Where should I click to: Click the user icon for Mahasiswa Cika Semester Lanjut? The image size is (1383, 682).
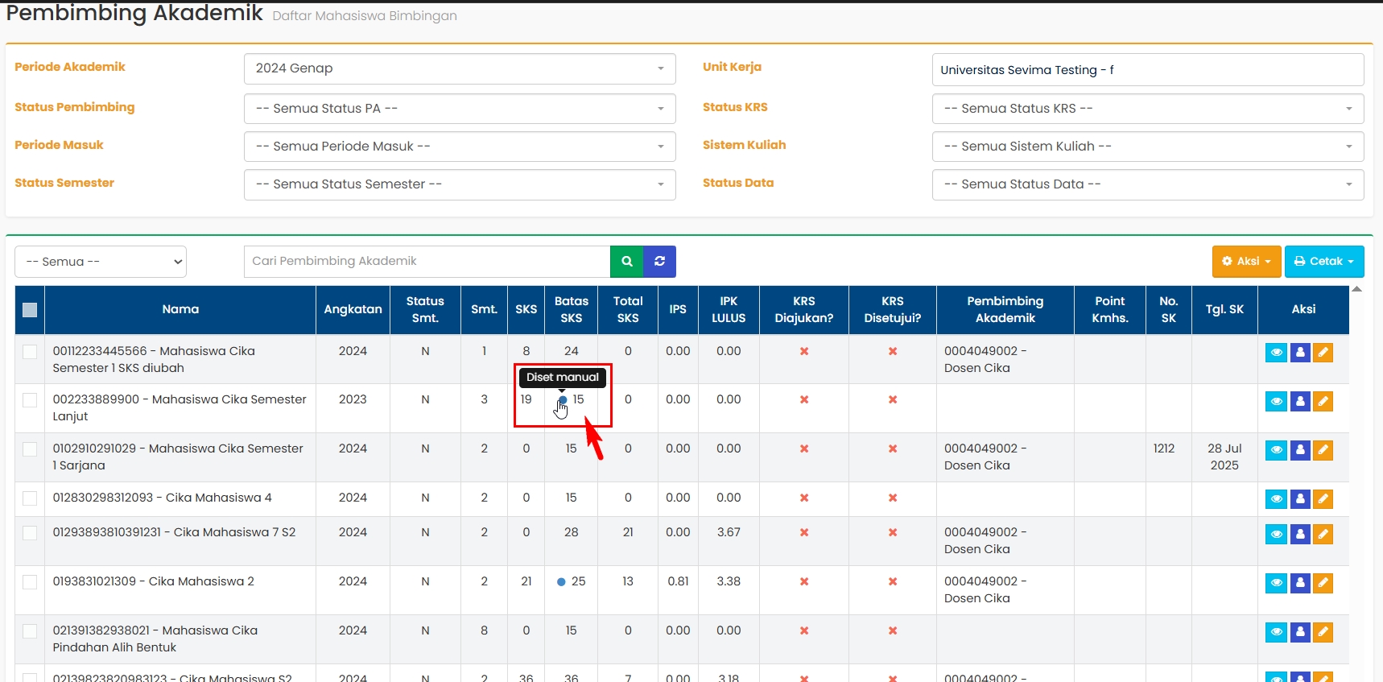1300,401
